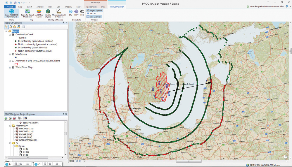Image resolution: width=292 pixels, height=167 pixels.
Task: Open the Insert ribbon tab
Action: 30,7
